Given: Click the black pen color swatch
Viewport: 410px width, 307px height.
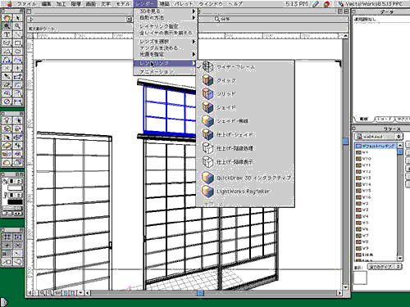Looking at the screenshot, I should [15, 202].
